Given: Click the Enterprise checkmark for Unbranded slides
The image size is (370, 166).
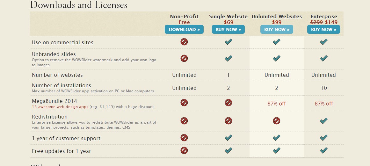Looking at the screenshot, I should point(324,58).
